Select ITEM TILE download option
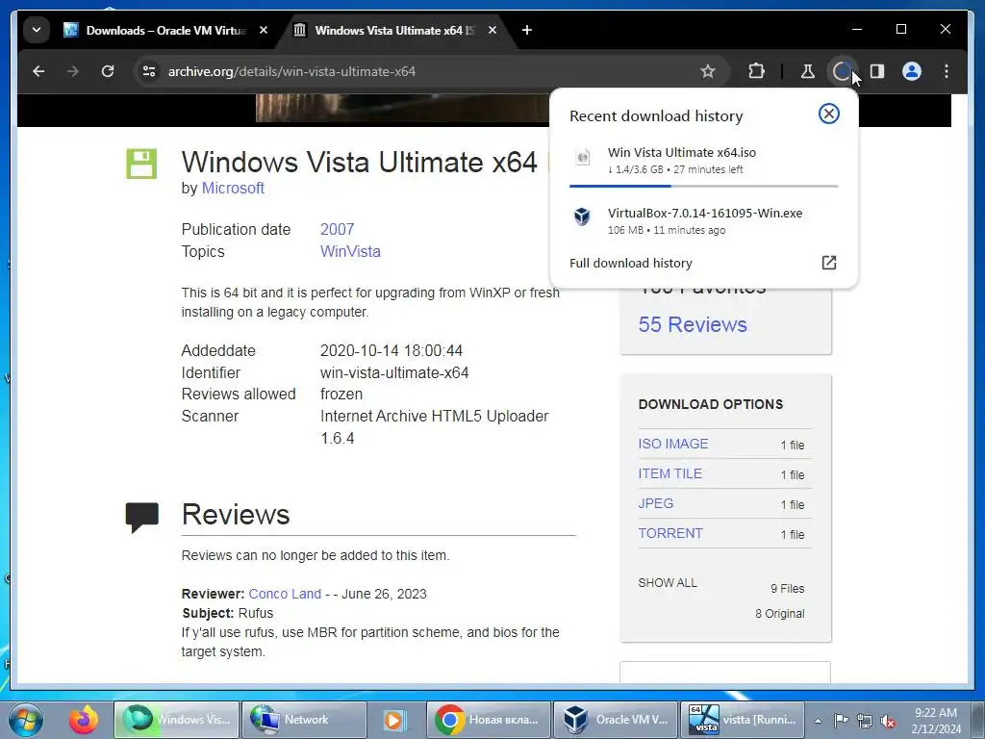Image resolution: width=985 pixels, height=739 pixels. [669, 473]
